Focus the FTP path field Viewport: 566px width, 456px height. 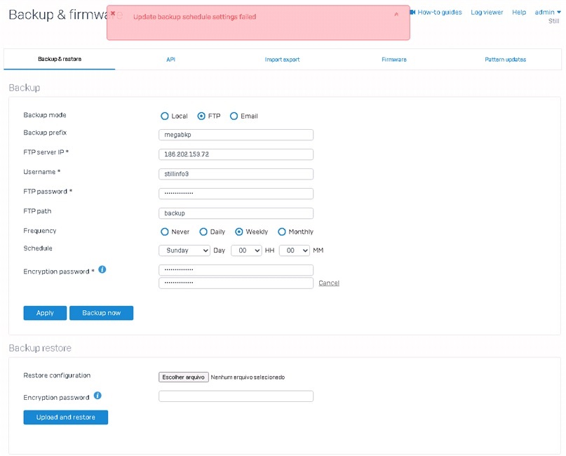click(236, 213)
